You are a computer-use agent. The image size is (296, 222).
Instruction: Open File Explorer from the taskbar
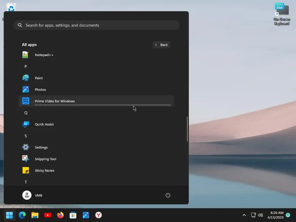35,215
